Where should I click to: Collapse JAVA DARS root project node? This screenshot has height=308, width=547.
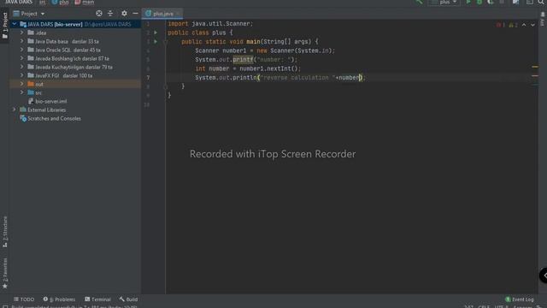pos(15,24)
